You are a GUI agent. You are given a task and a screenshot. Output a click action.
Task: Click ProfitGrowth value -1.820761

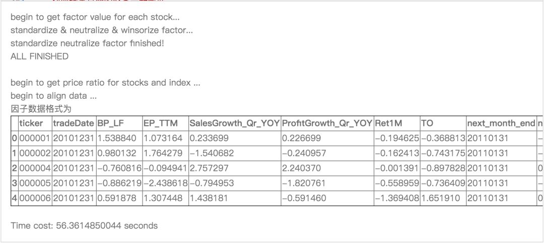305,183
